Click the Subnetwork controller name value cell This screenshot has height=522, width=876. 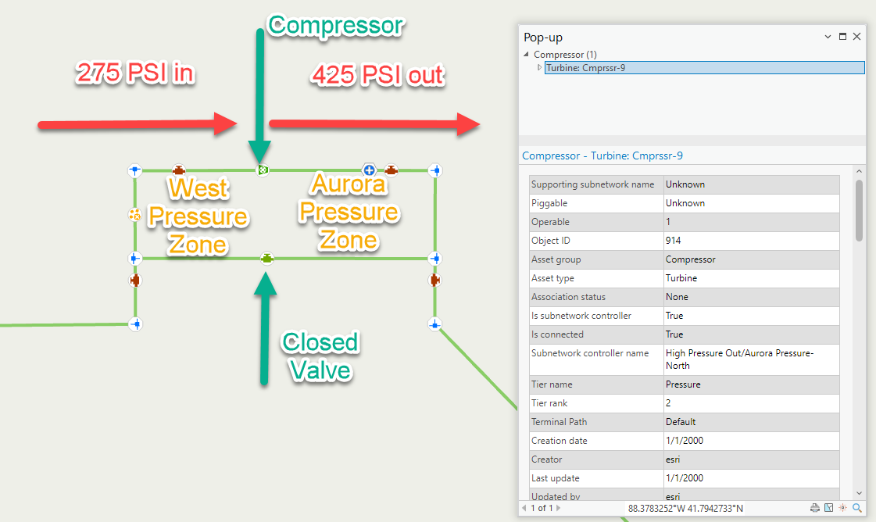pyautogui.click(x=751, y=359)
